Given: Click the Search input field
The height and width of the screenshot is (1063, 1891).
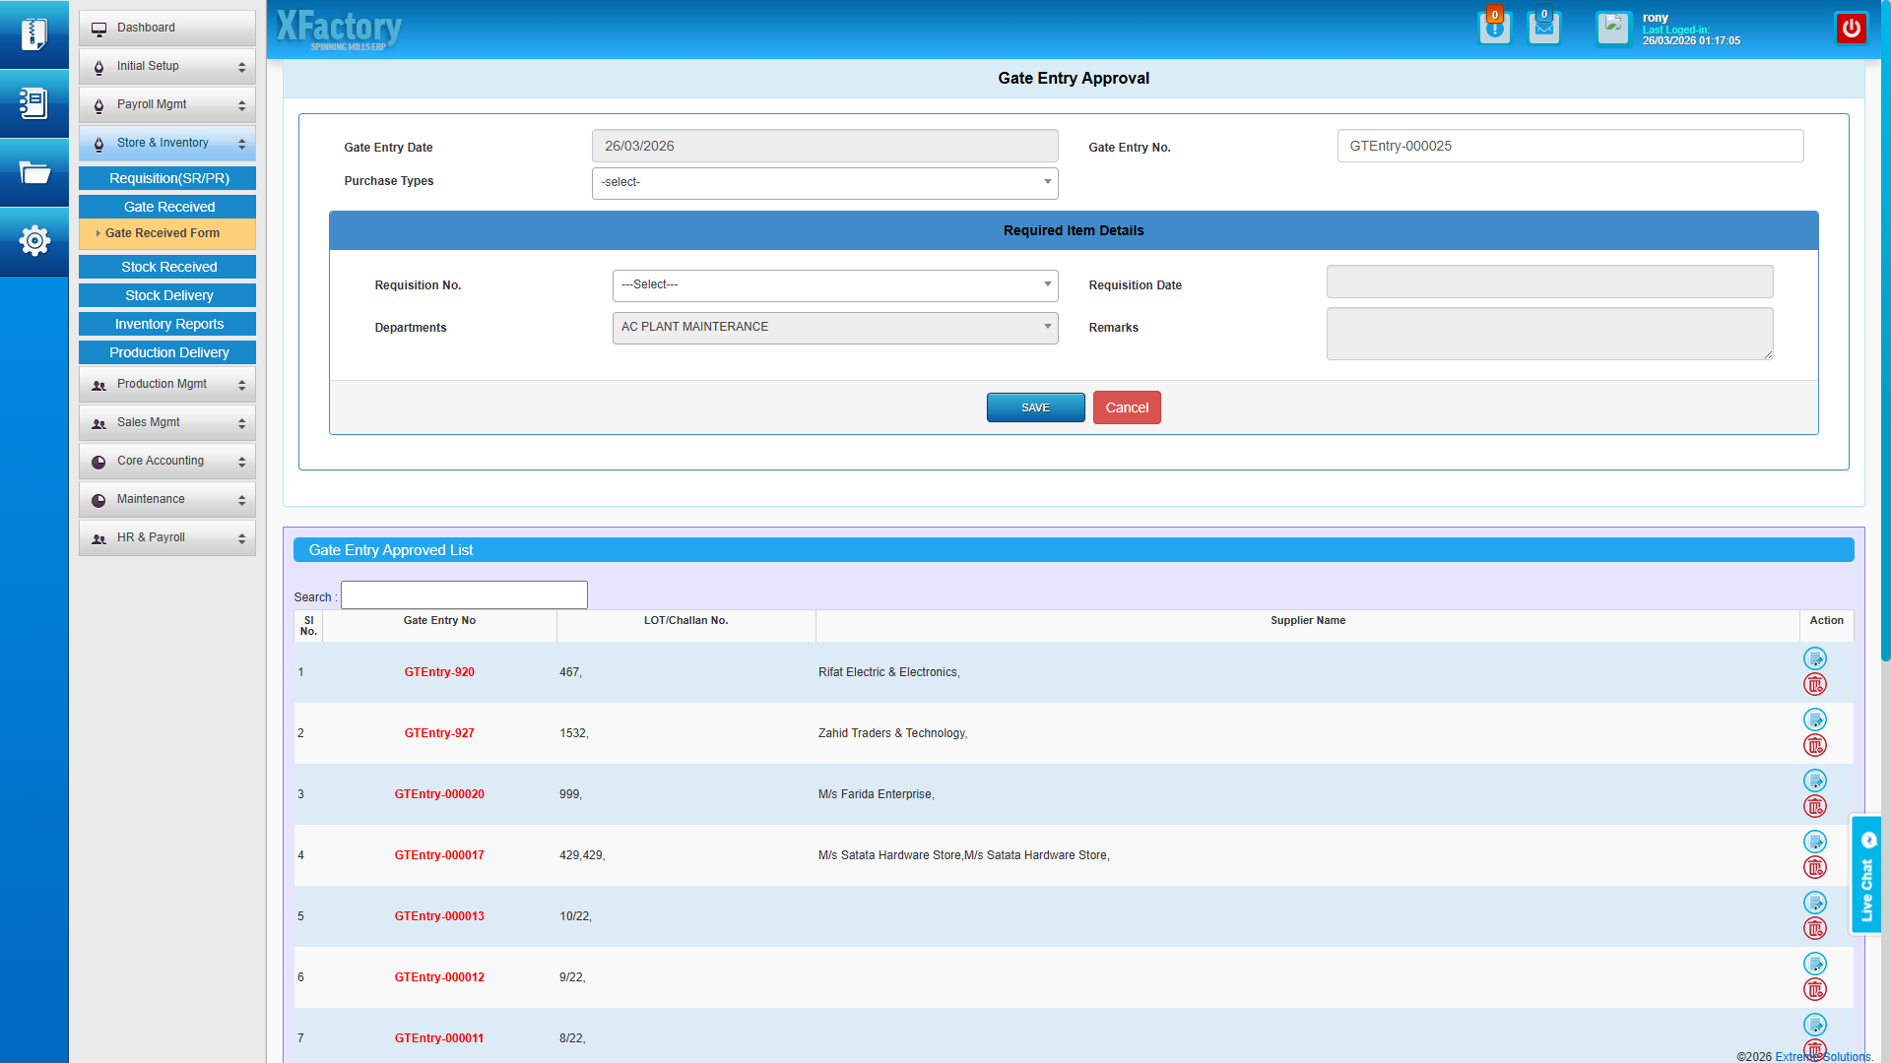Looking at the screenshot, I should pyautogui.click(x=464, y=595).
